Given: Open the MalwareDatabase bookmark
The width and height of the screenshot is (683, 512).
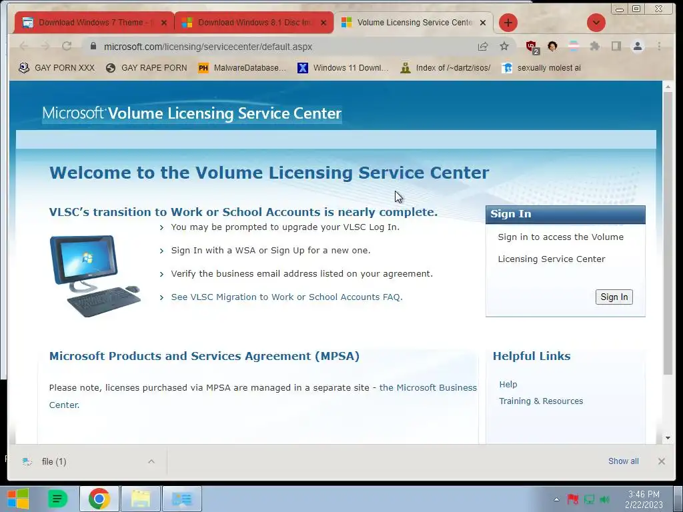Looking at the screenshot, I should [242, 68].
